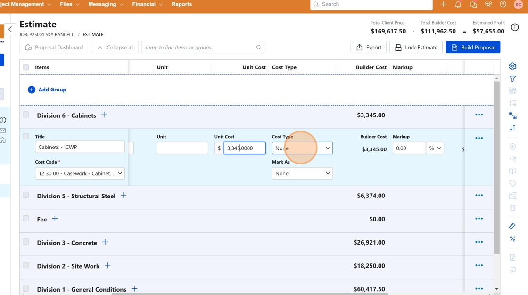
Task: Add item to Fee group
Action: 55,219
